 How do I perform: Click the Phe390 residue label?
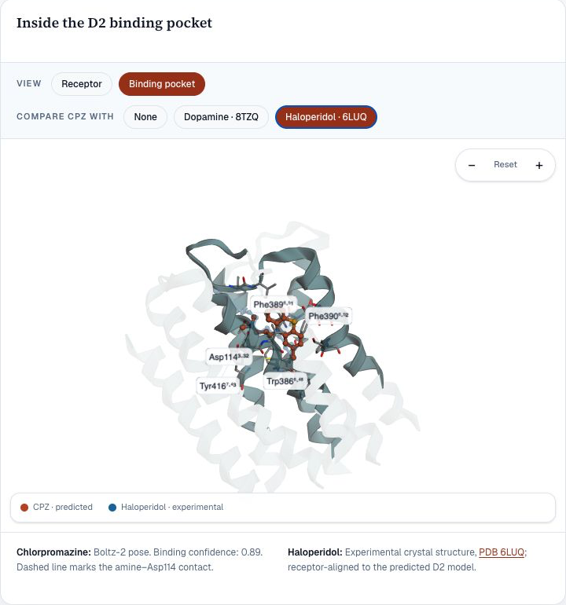pyautogui.click(x=328, y=316)
